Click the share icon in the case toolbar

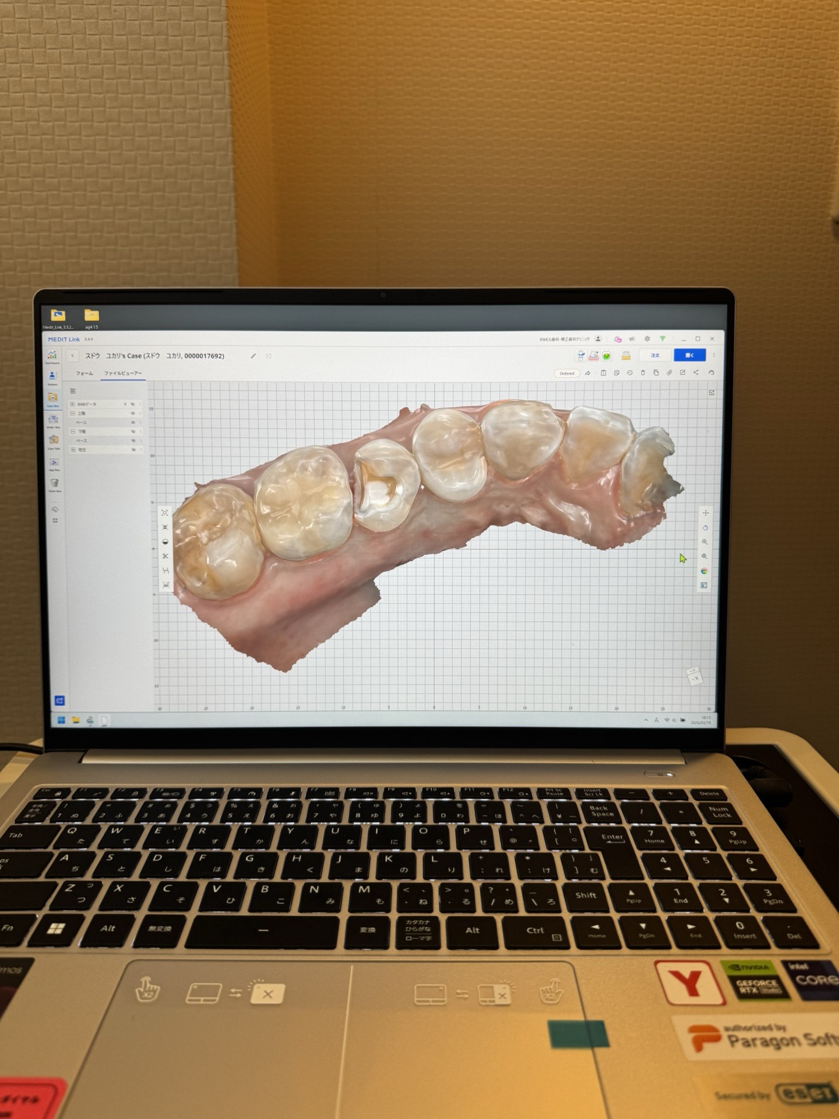(695, 373)
